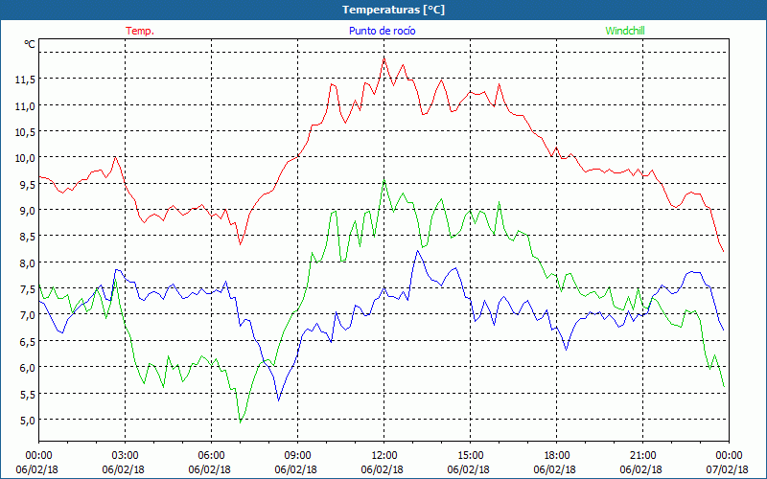Click the 8,5 y-axis value
The width and height of the screenshot is (767, 479).
coord(27,237)
